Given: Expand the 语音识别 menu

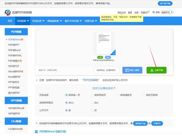Looking at the screenshot, I should (91, 21).
